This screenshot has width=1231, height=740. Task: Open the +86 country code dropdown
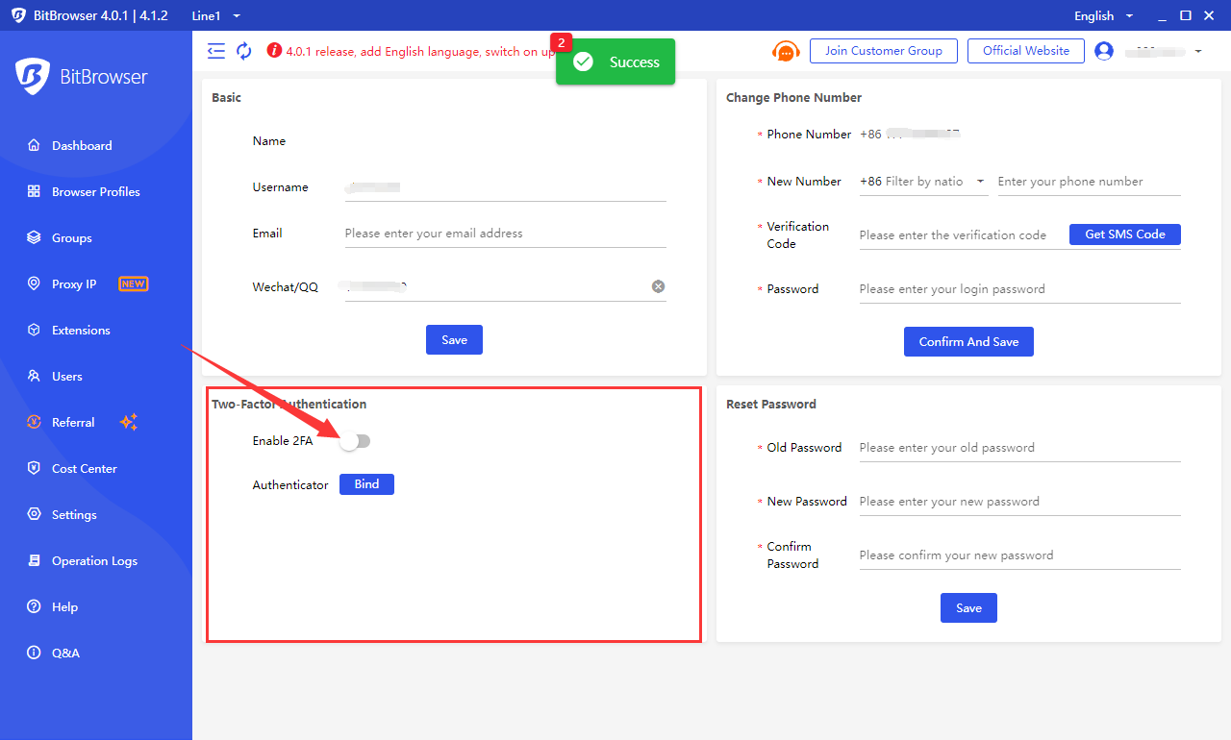[x=923, y=182]
